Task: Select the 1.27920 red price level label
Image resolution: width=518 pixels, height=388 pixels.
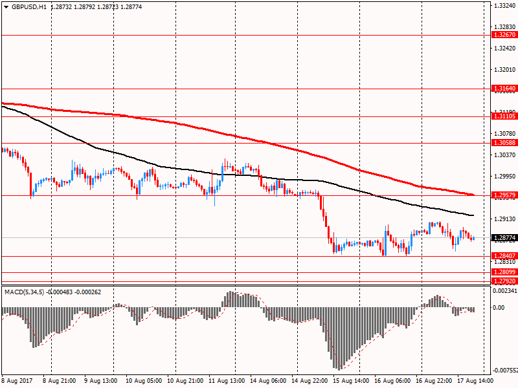Action: pyautogui.click(x=504, y=281)
